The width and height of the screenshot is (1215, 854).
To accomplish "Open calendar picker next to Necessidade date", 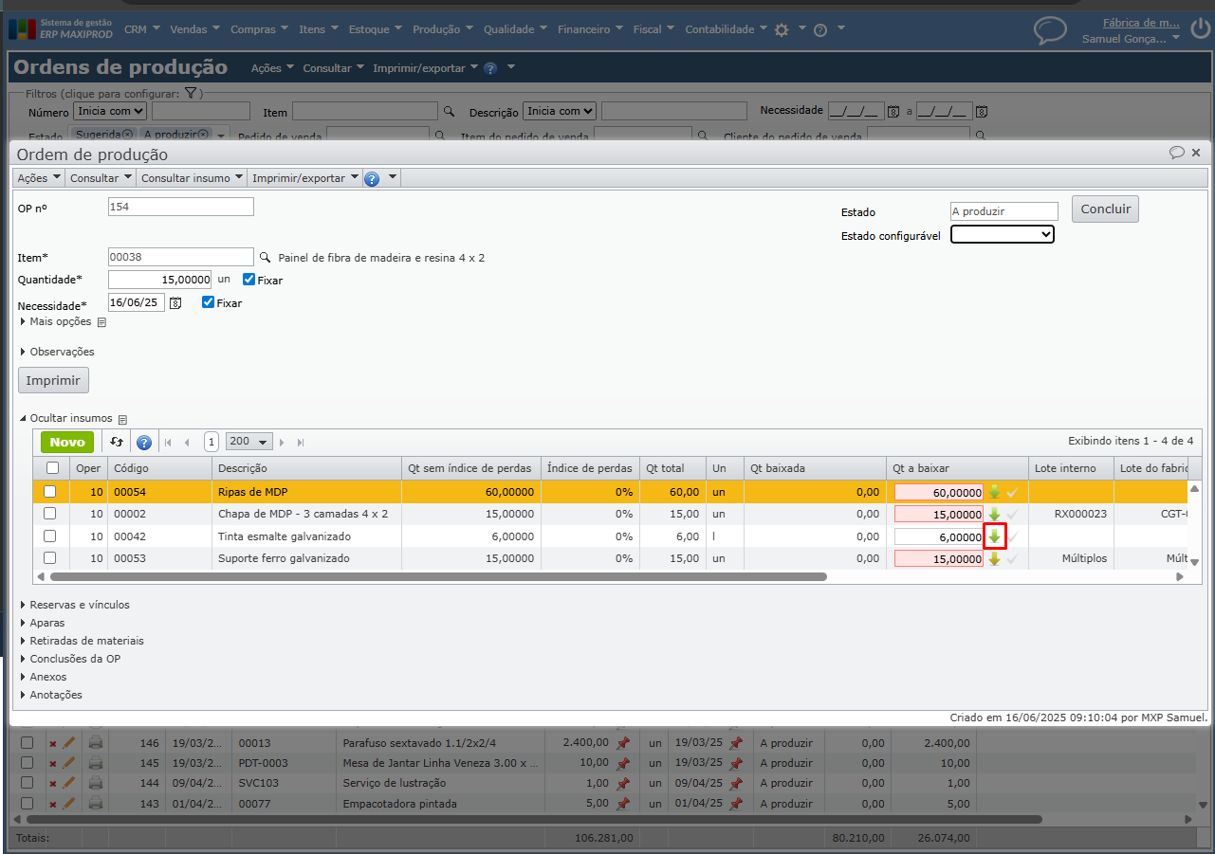I will click(x=175, y=303).
